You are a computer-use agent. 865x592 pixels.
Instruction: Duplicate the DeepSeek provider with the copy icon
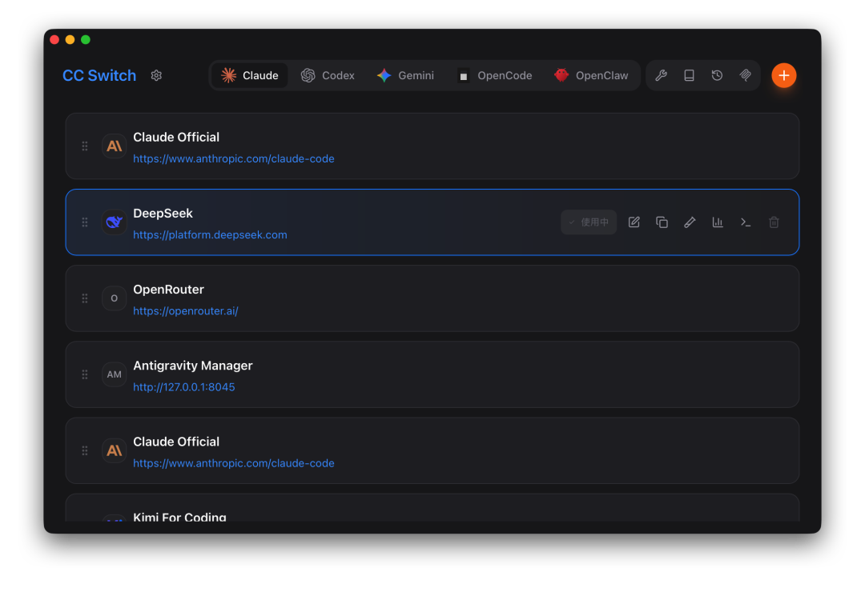662,222
